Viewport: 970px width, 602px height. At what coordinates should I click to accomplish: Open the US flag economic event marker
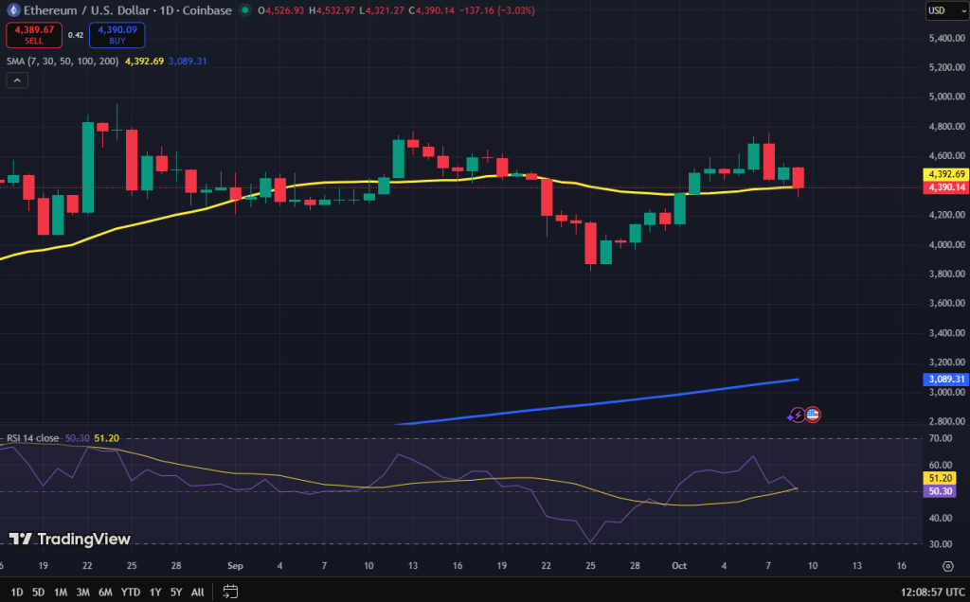pos(812,414)
